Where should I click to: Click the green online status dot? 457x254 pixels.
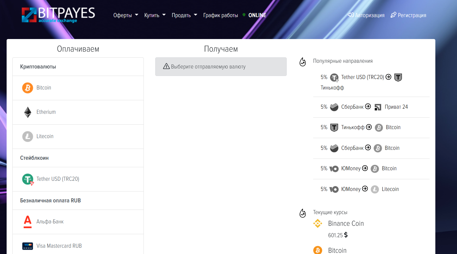[244, 14]
